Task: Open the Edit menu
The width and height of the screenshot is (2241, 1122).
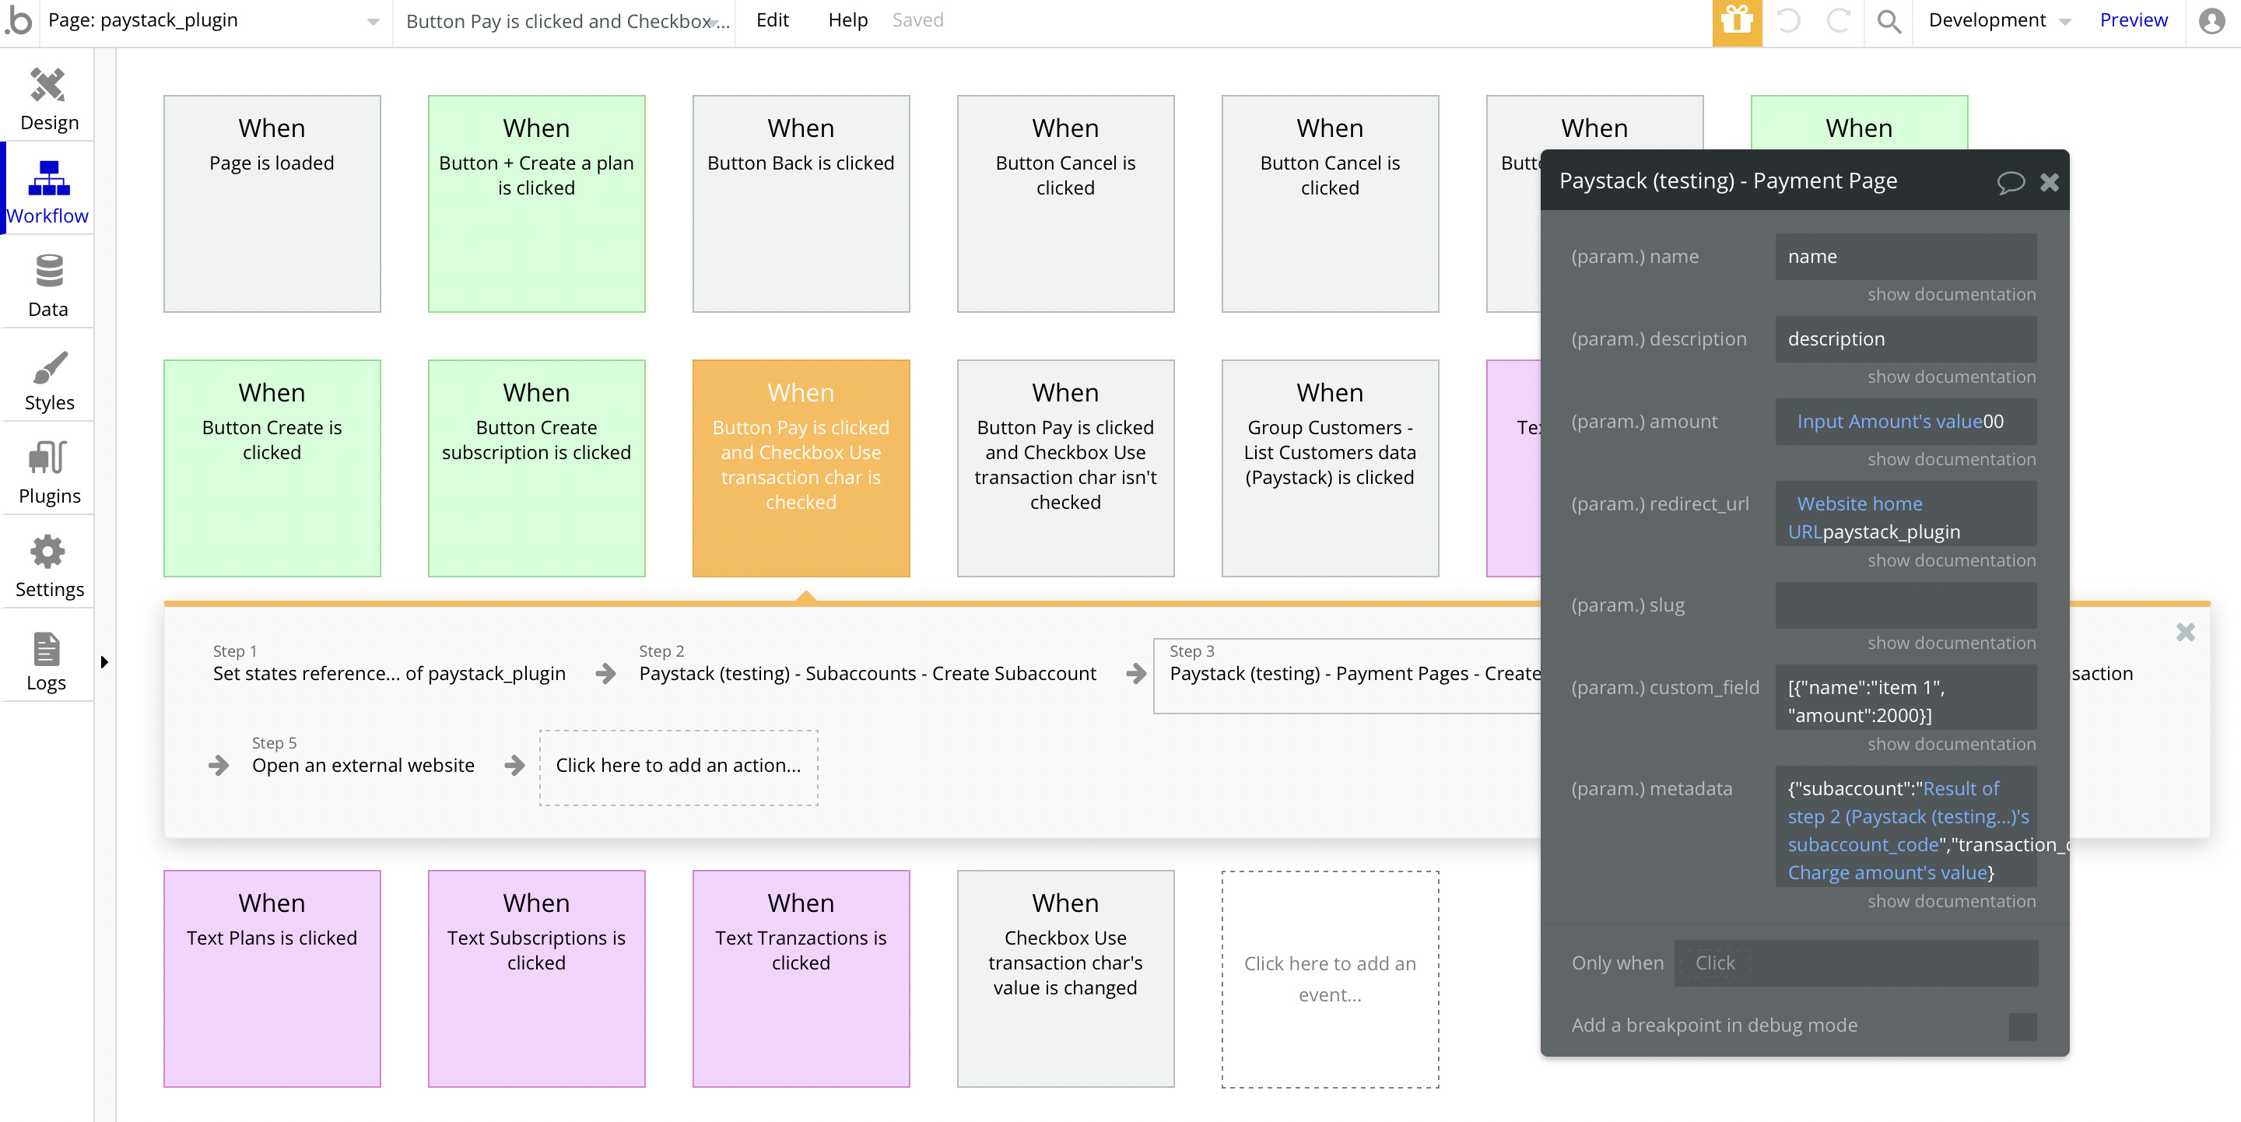Action: pyautogui.click(x=772, y=20)
